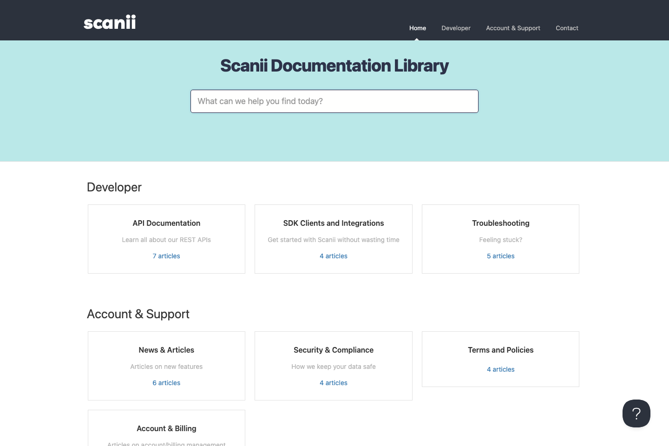Open the Security & Compliance category card
The image size is (669, 446).
click(333, 350)
